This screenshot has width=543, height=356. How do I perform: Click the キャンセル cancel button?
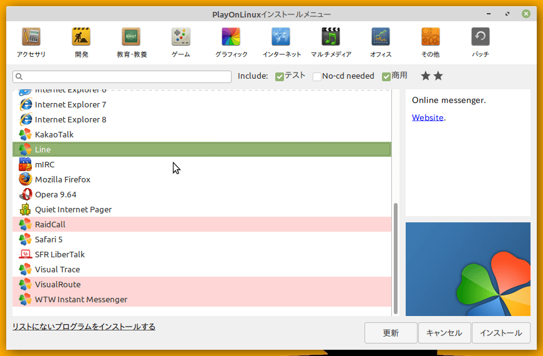click(x=444, y=333)
